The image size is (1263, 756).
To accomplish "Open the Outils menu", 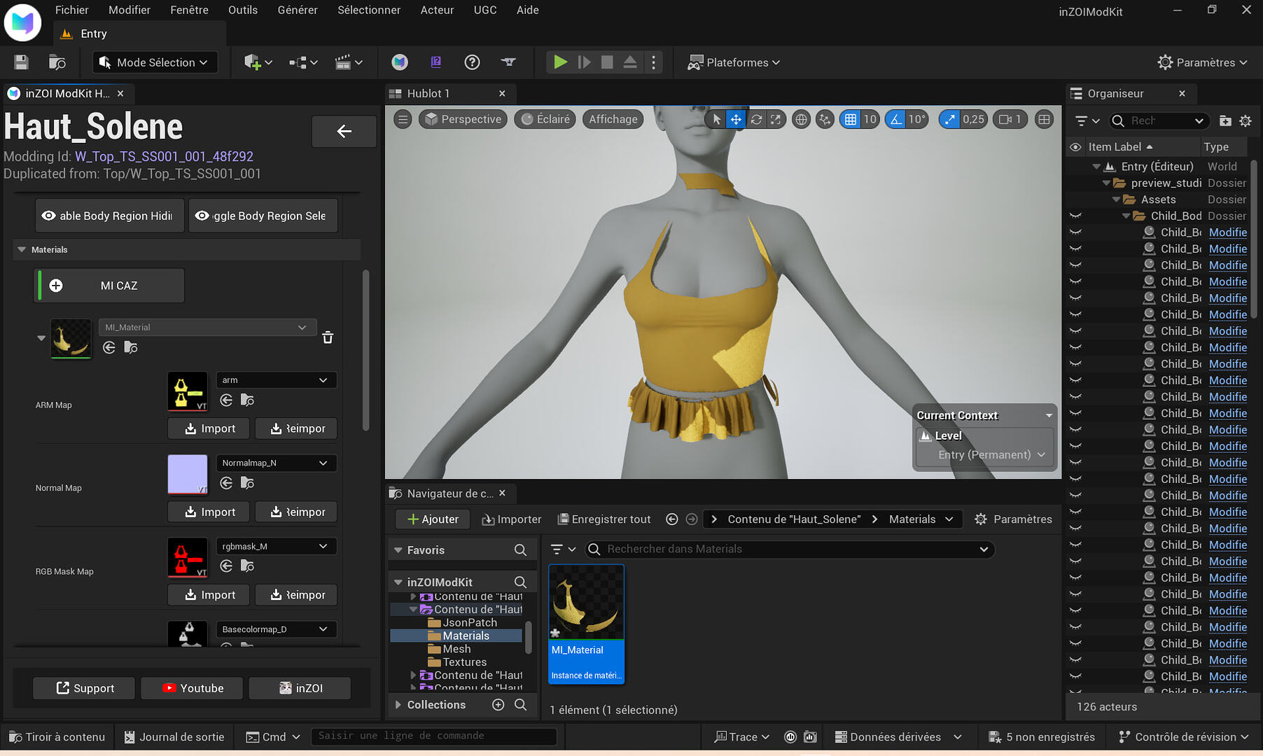I will point(242,10).
